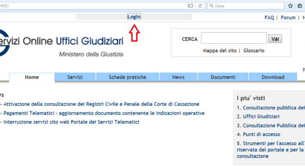305x166 pixels.
Task: Switch to the Schede pratiche tab
Action: (127, 77)
